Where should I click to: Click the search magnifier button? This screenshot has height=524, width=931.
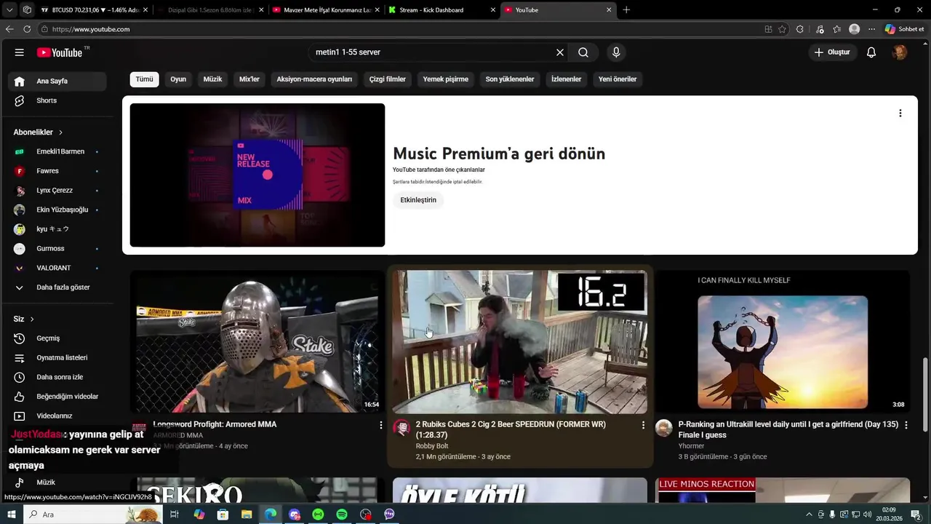pos(583,52)
